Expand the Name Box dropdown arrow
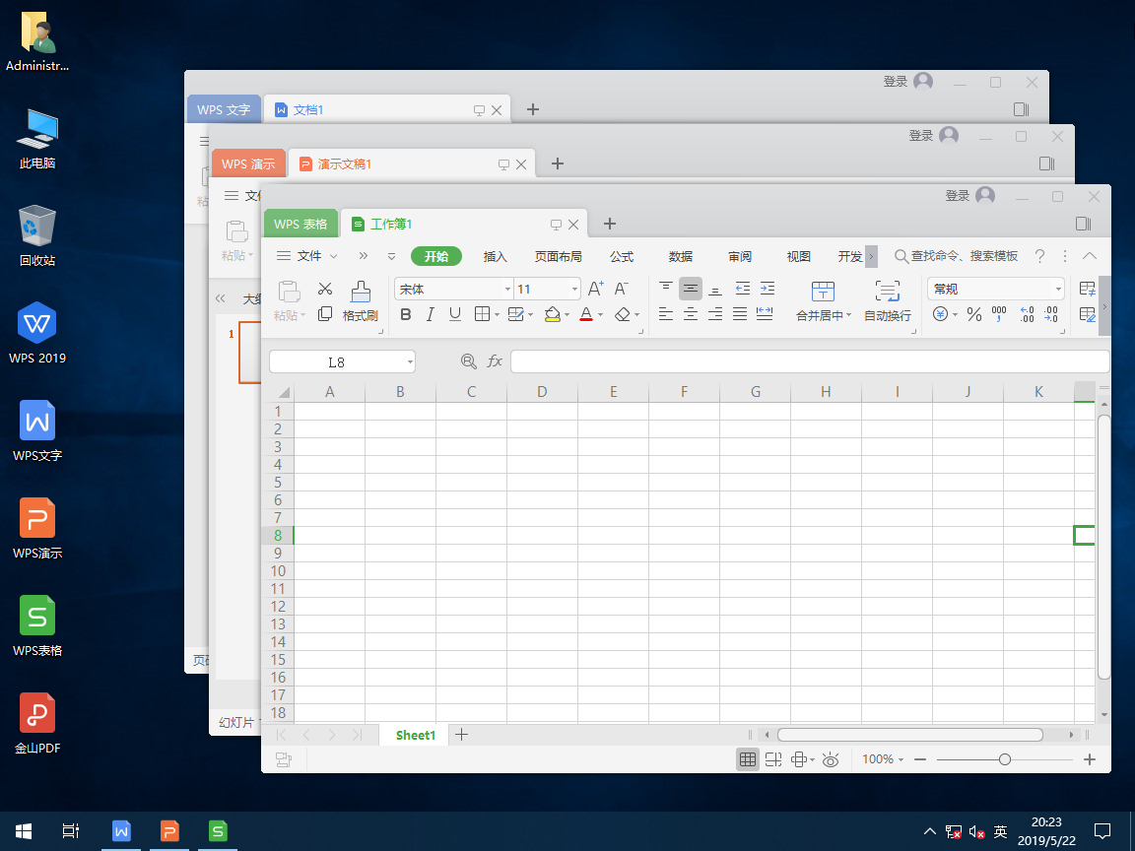 point(409,362)
